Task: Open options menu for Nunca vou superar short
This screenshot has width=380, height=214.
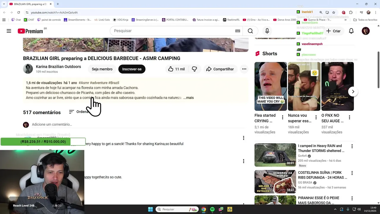Action: 316,117
